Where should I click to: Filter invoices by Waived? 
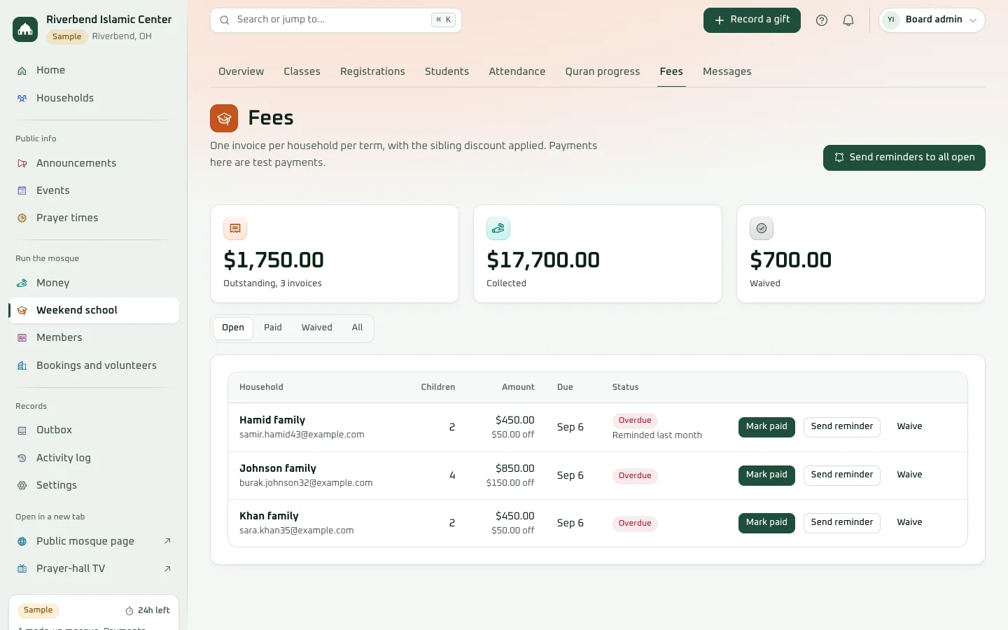(317, 328)
